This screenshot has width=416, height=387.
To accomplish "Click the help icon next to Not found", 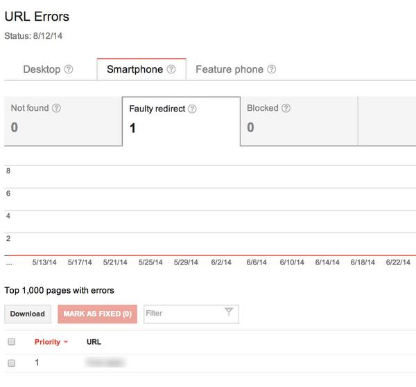I will point(56,108).
